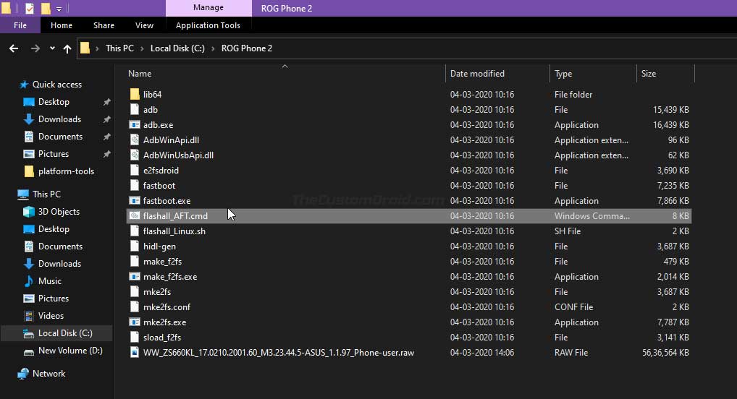
Task: Open the recent locations dropdown arrow
Action: click(x=52, y=48)
